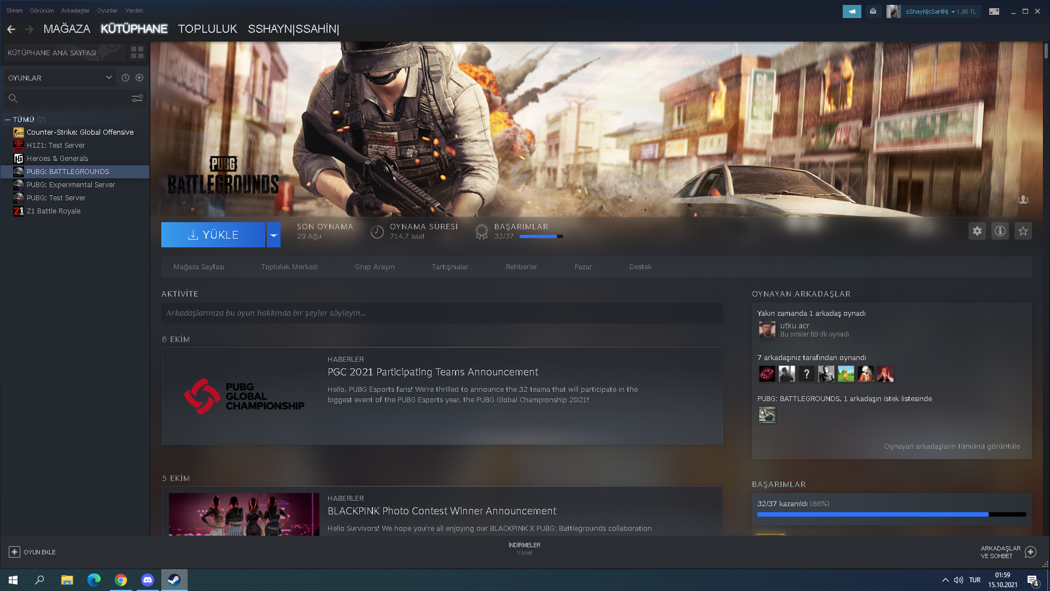Switch to Big Picture mode icon
The width and height of the screenshot is (1050, 591).
[994, 11]
